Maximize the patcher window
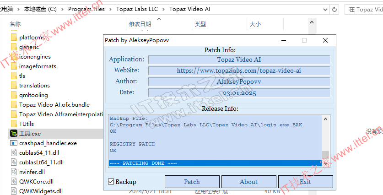This screenshot has width=383, height=195. pos(304,40)
